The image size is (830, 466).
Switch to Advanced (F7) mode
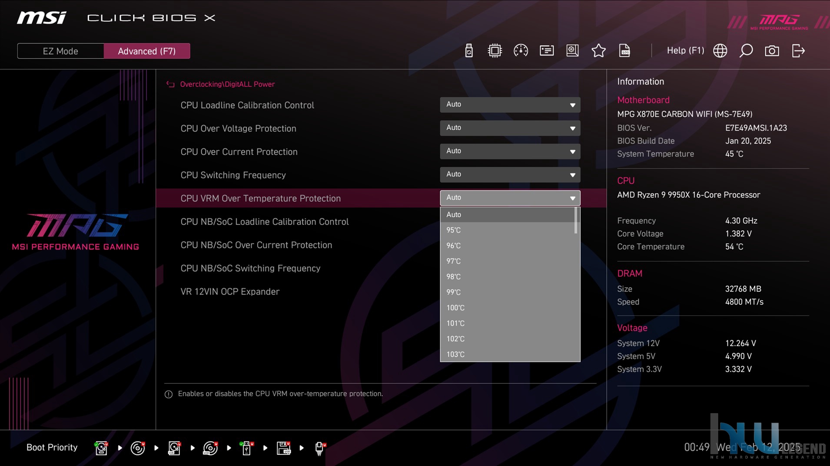point(147,51)
